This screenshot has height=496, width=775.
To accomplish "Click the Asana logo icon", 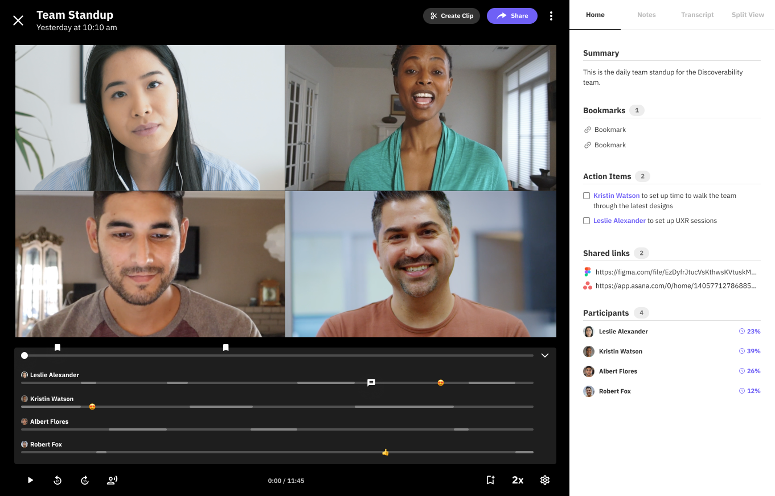I will (588, 286).
